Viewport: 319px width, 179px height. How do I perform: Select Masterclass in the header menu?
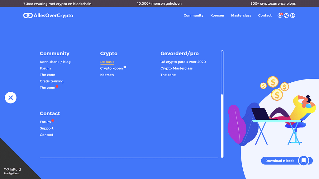(241, 16)
